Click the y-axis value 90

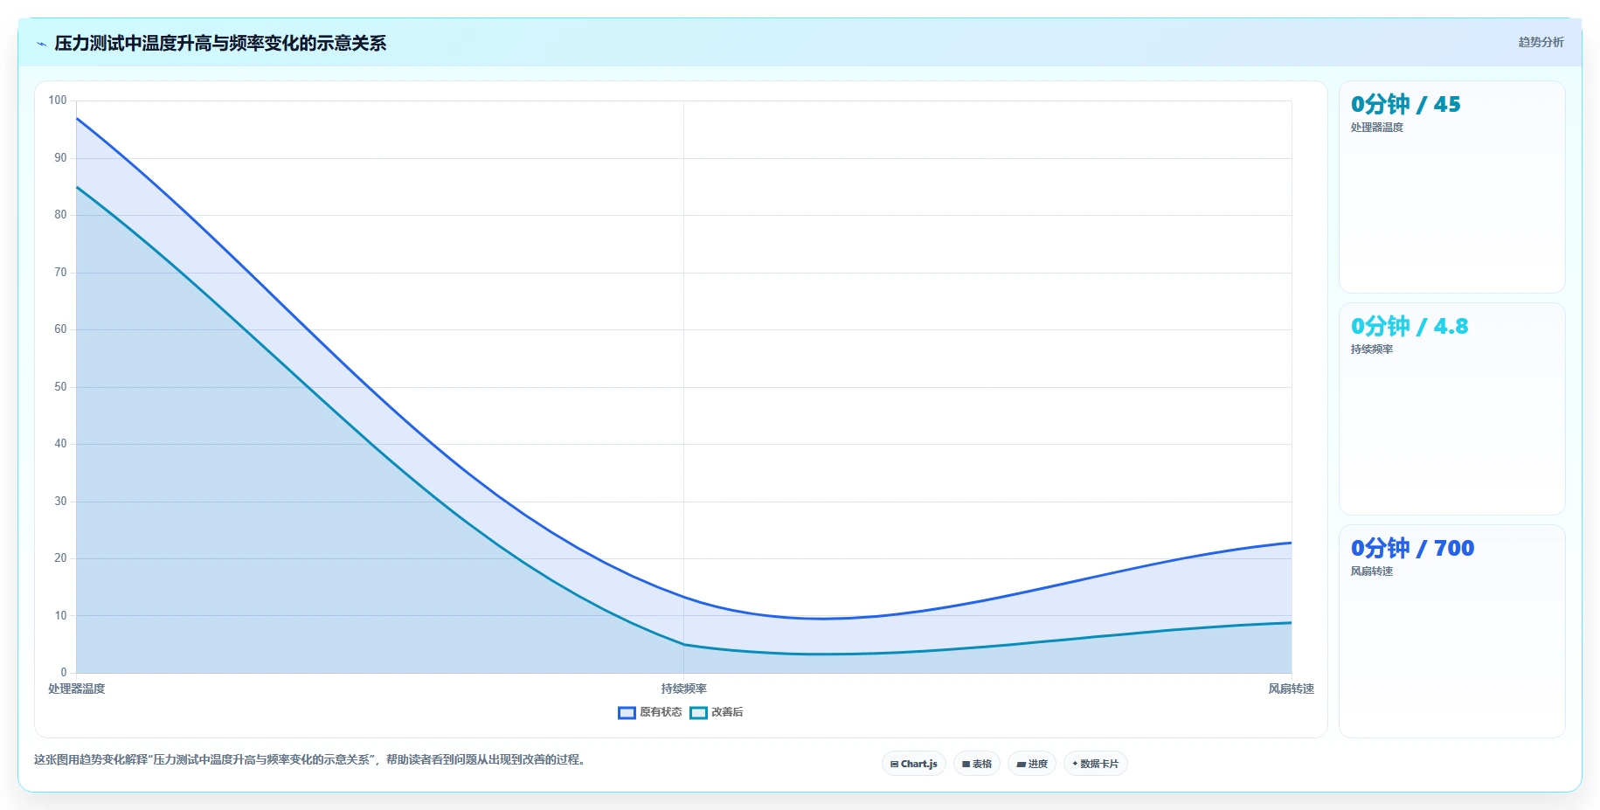(60, 157)
